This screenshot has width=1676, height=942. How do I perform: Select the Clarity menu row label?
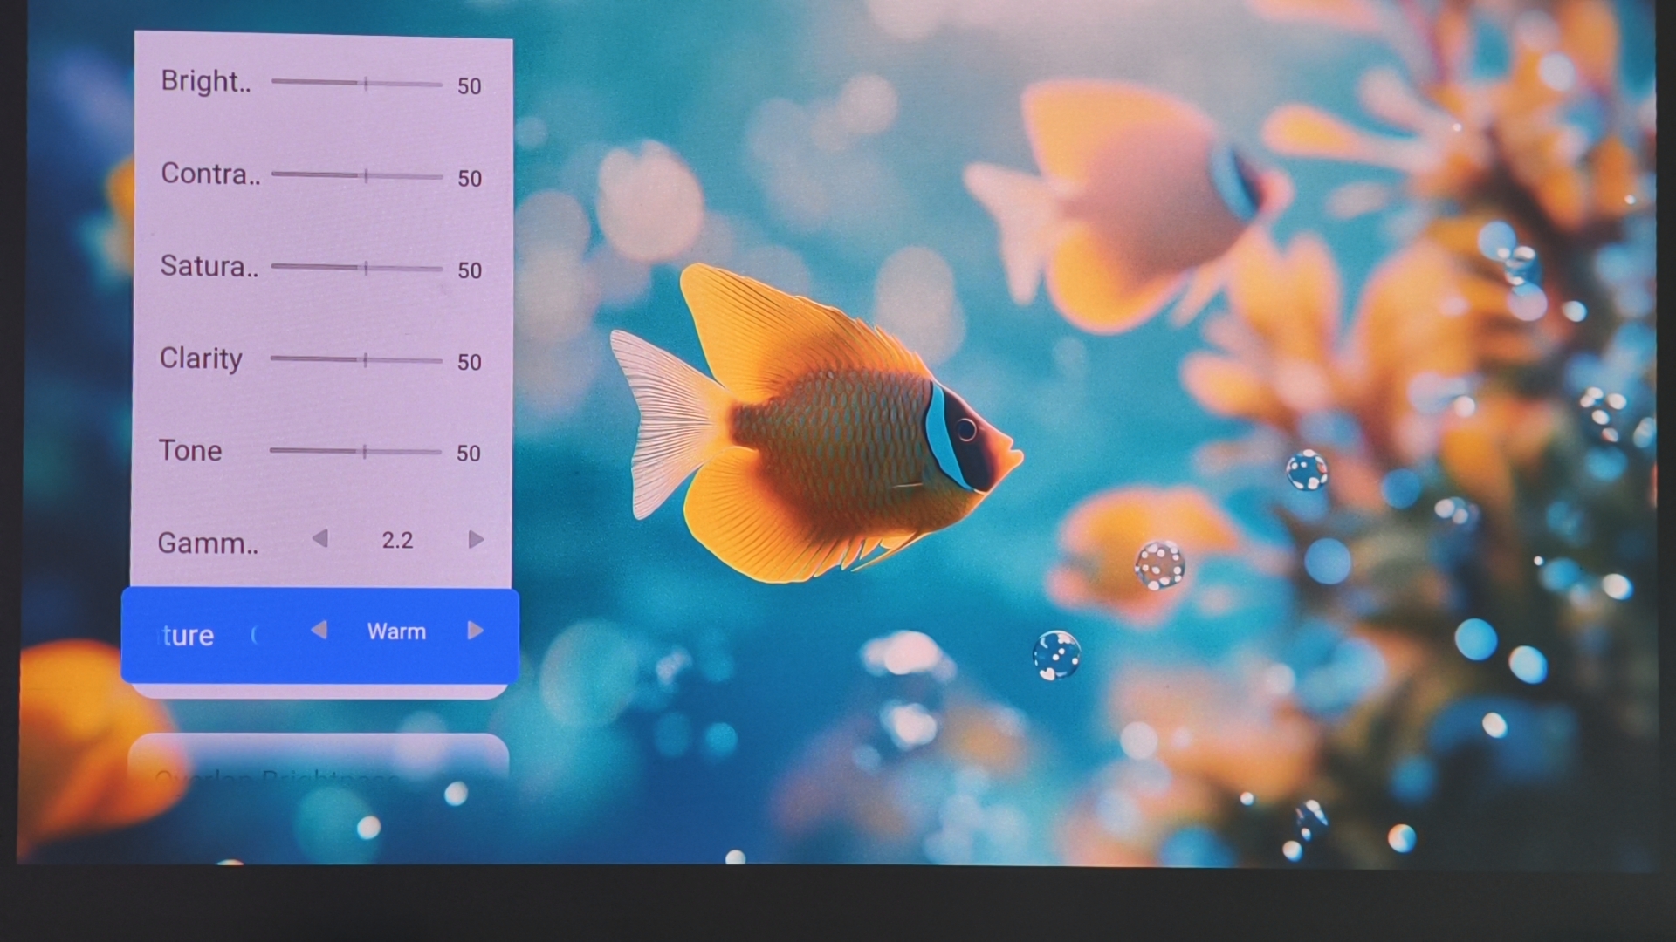201,358
